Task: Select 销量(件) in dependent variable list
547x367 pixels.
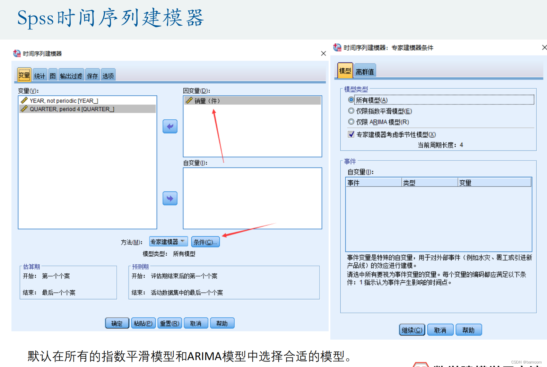Action: coord(252,101)
